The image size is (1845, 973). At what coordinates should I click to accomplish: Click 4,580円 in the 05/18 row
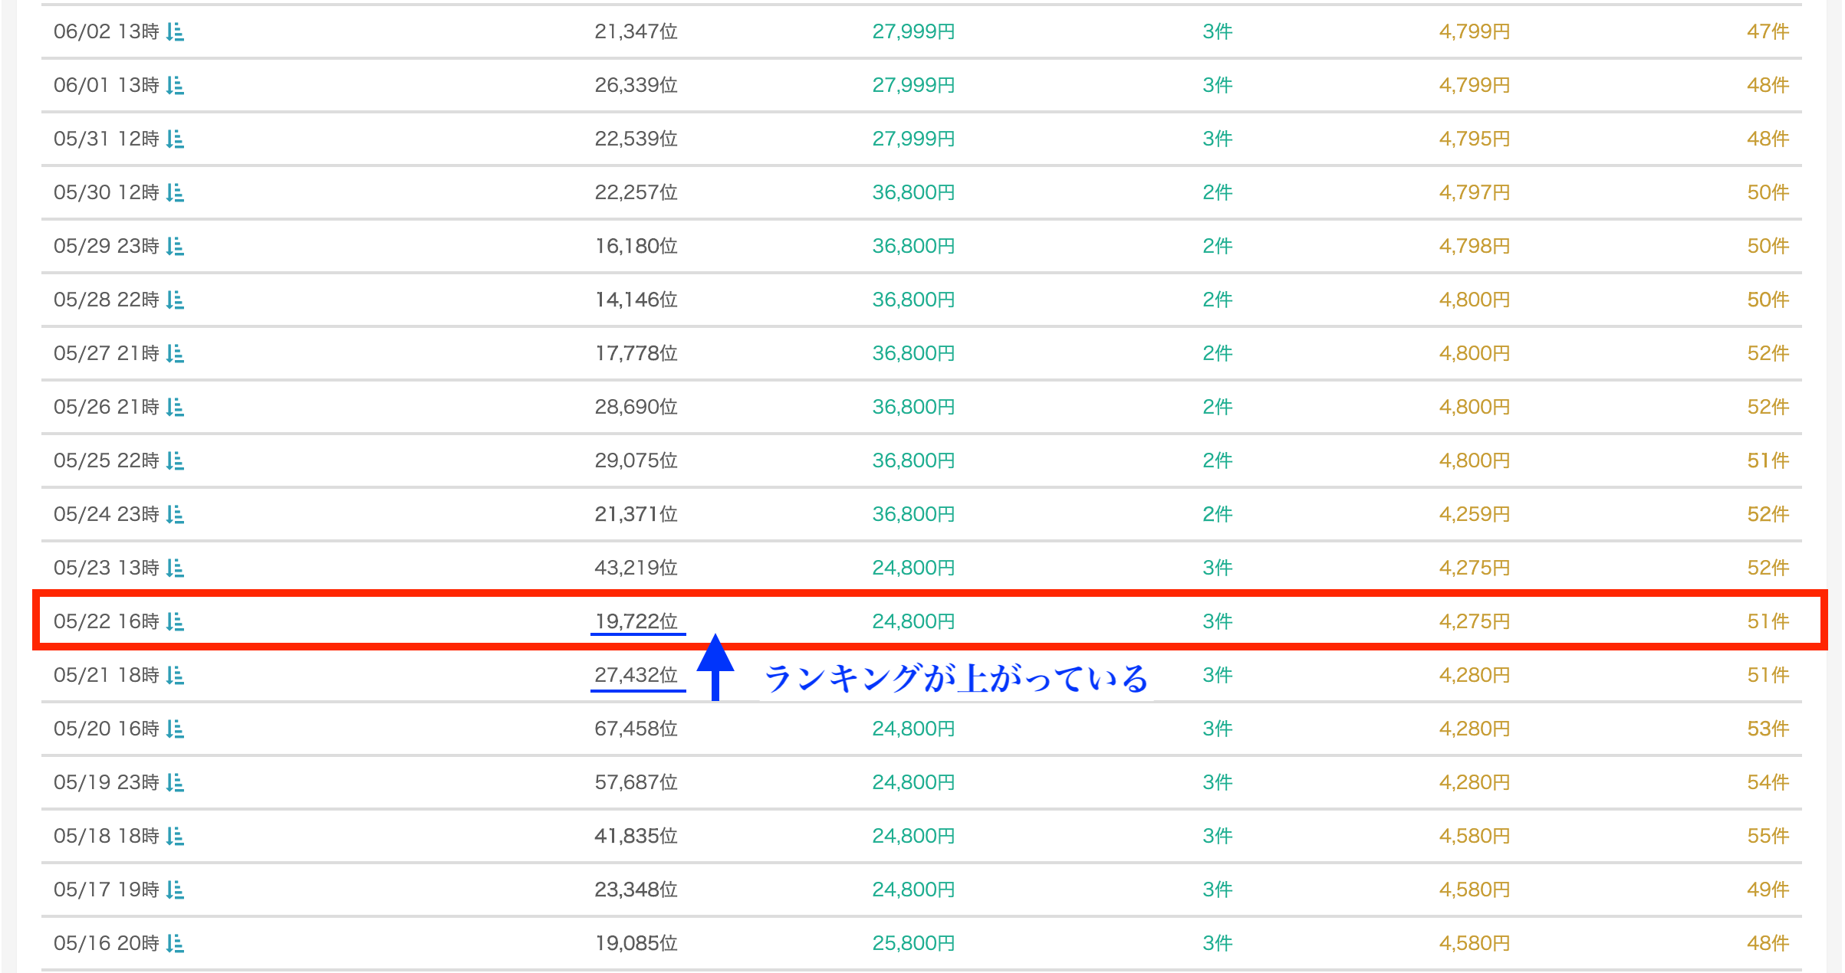(1475, 836)
